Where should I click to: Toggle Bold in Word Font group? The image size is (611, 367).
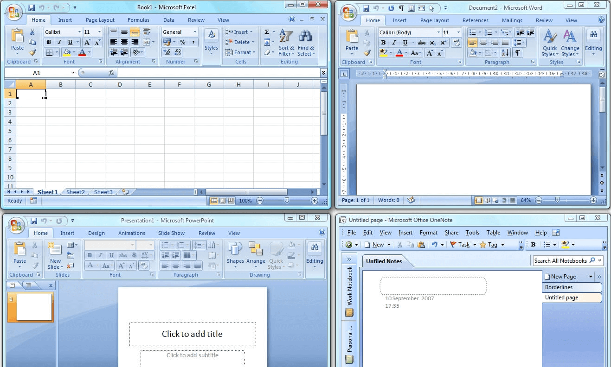coord(383,42)
